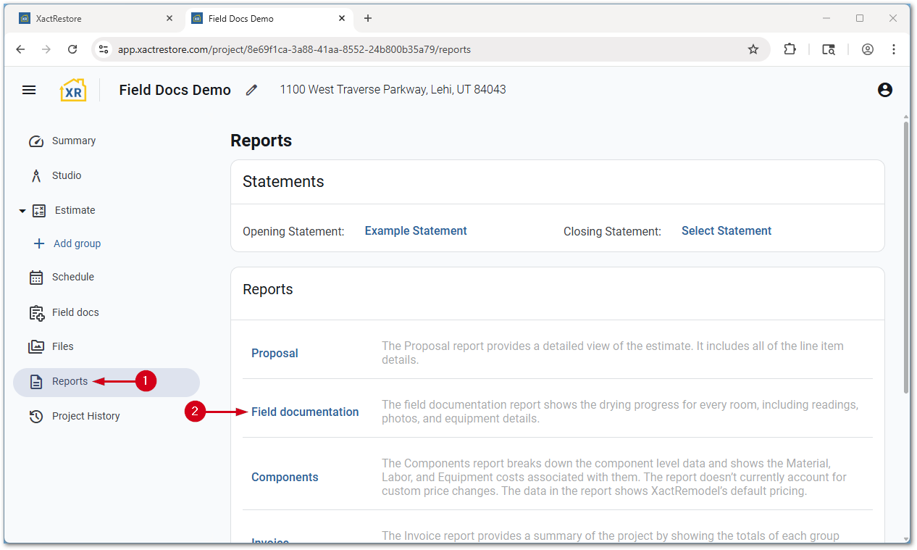
Task: Open the user account profile icon
Action: coord(884,90)
